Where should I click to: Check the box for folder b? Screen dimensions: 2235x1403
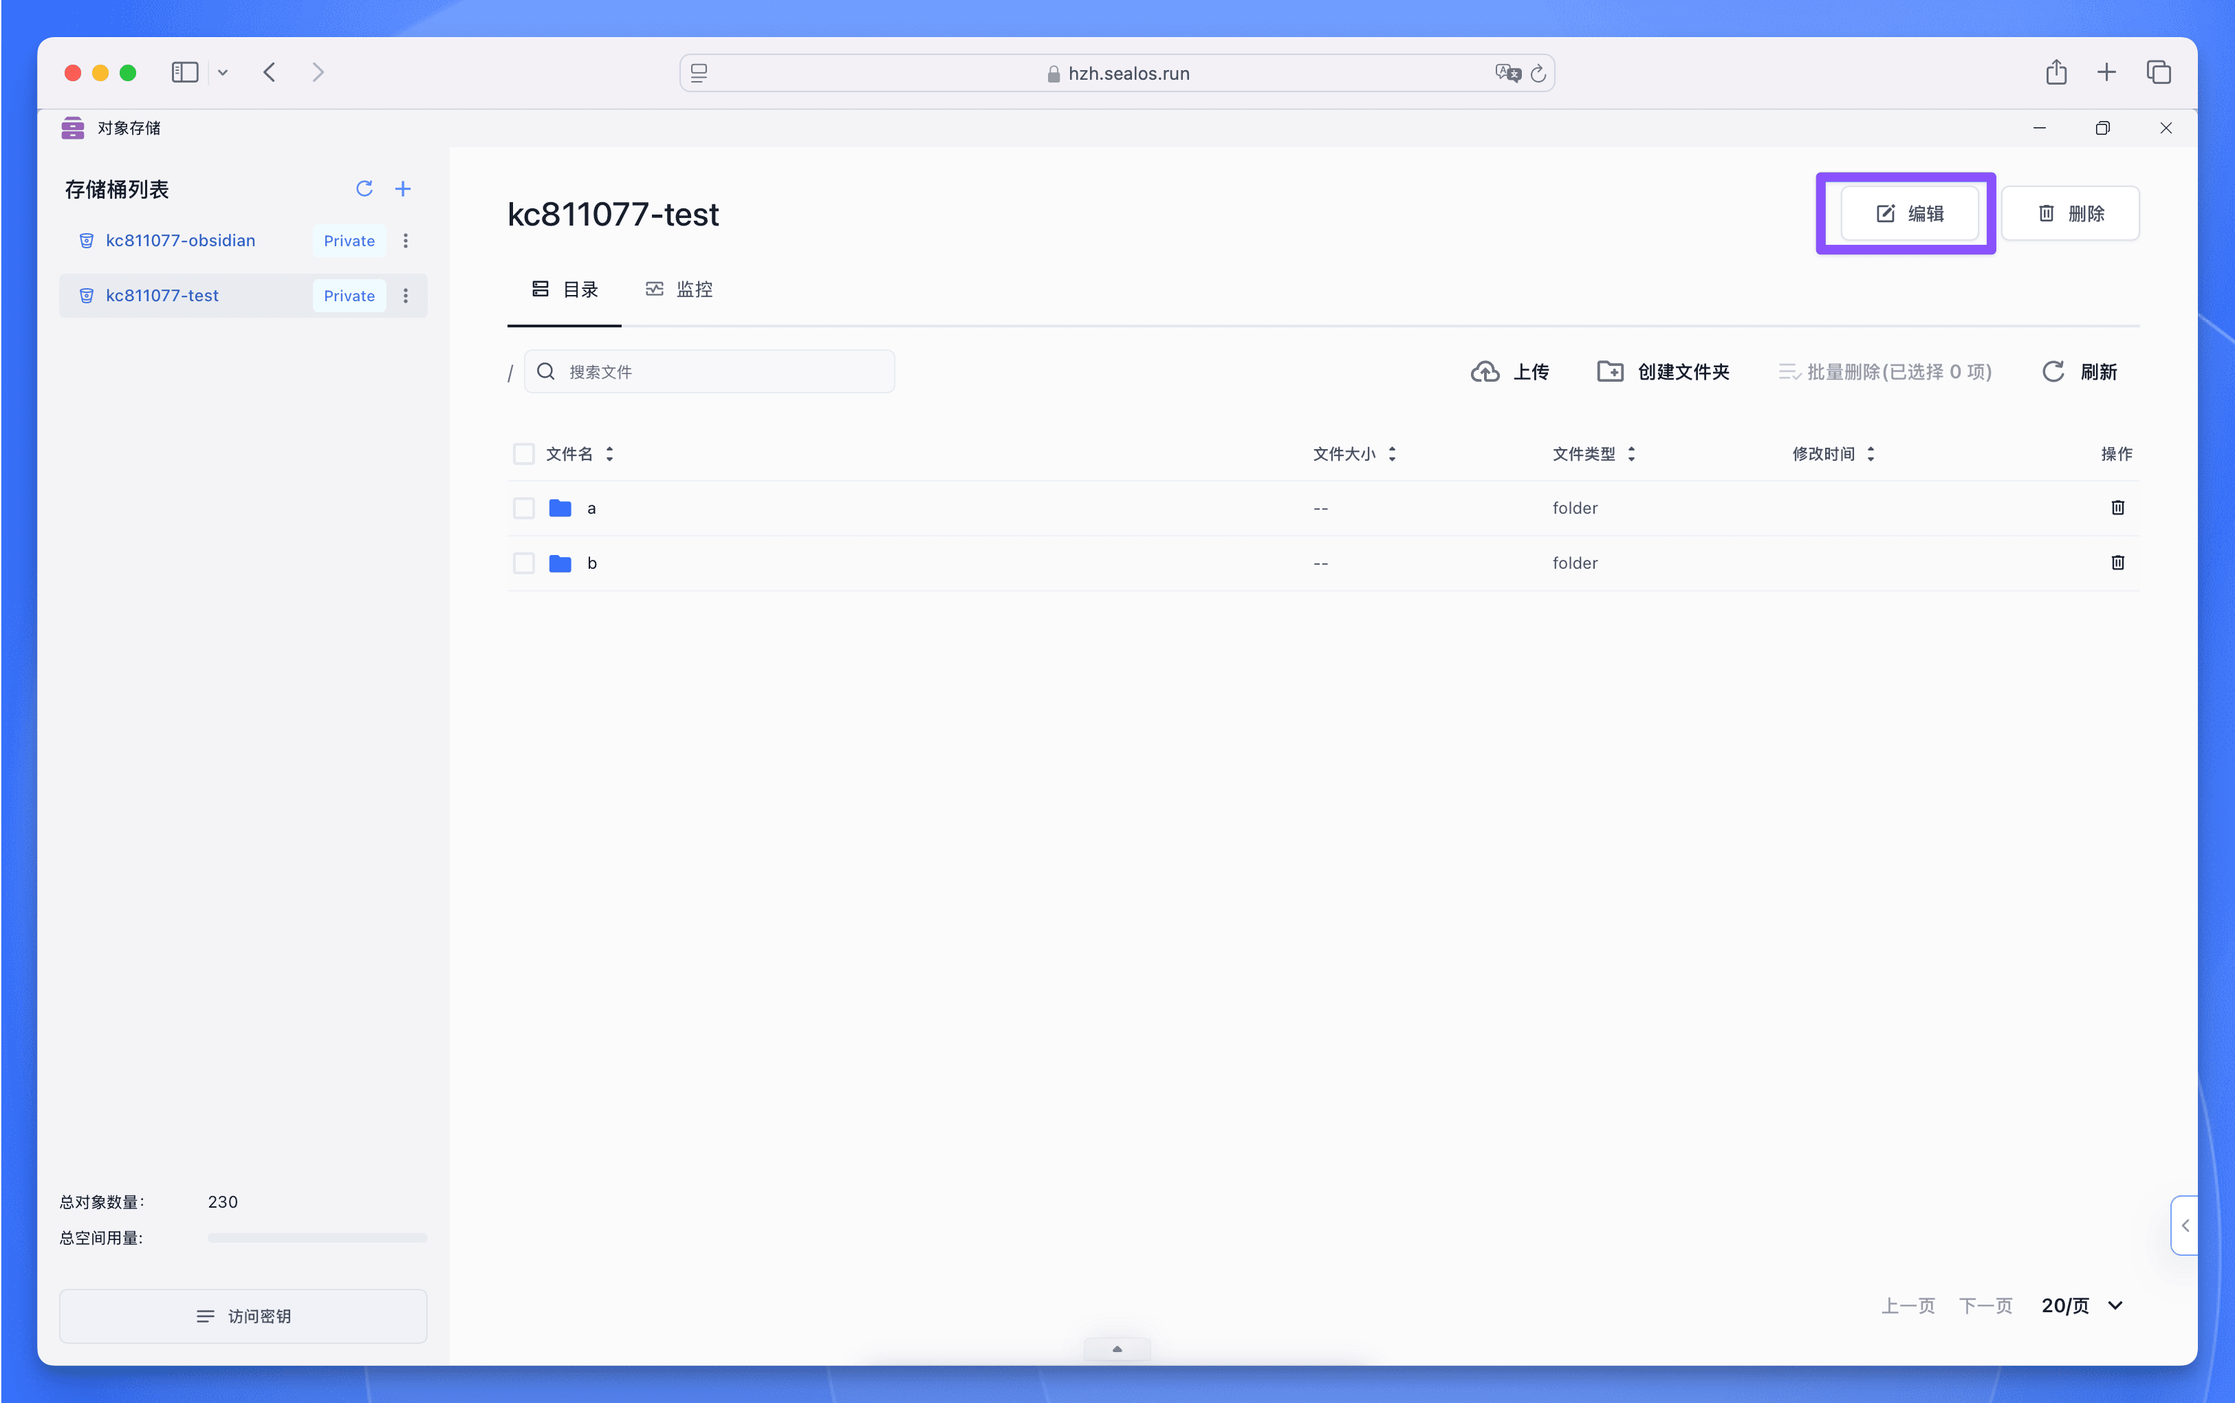[x=523, y=563]
